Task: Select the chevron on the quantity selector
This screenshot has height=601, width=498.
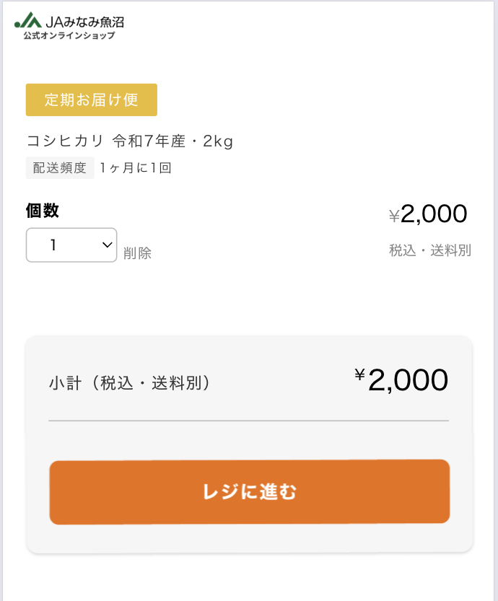Action: 107,245
